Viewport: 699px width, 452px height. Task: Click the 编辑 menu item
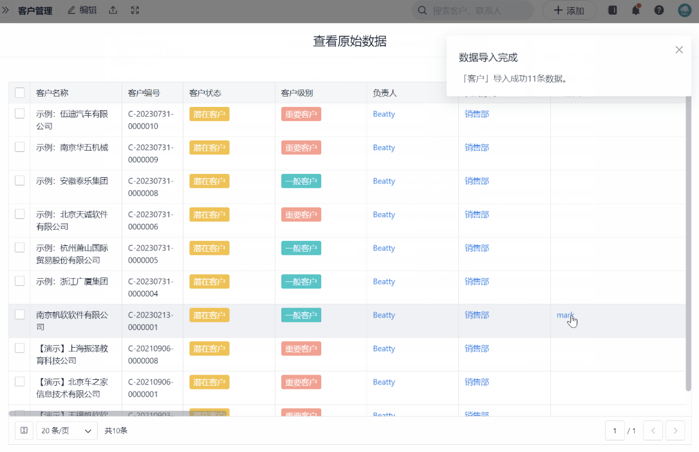coord(82,10)
